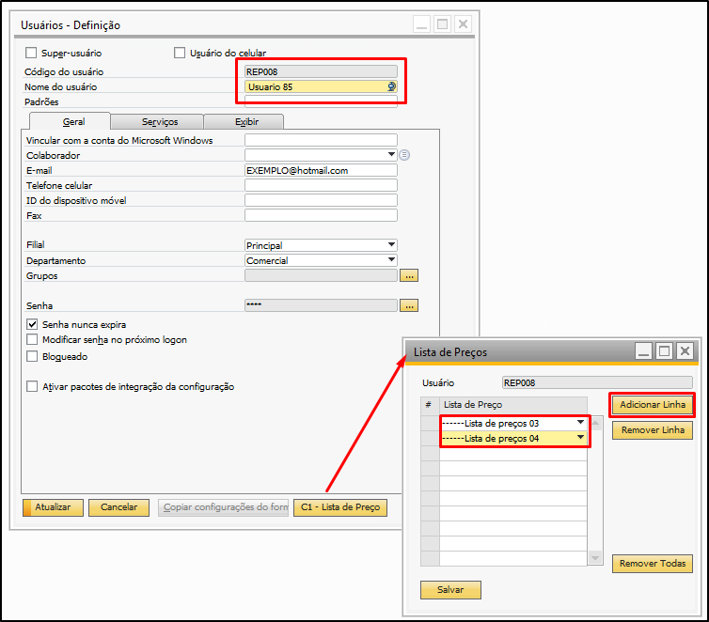Maximize the Lista de Preços window
Image resolution: width=709 pixels, height=622 pixels.
coord(664,351)
